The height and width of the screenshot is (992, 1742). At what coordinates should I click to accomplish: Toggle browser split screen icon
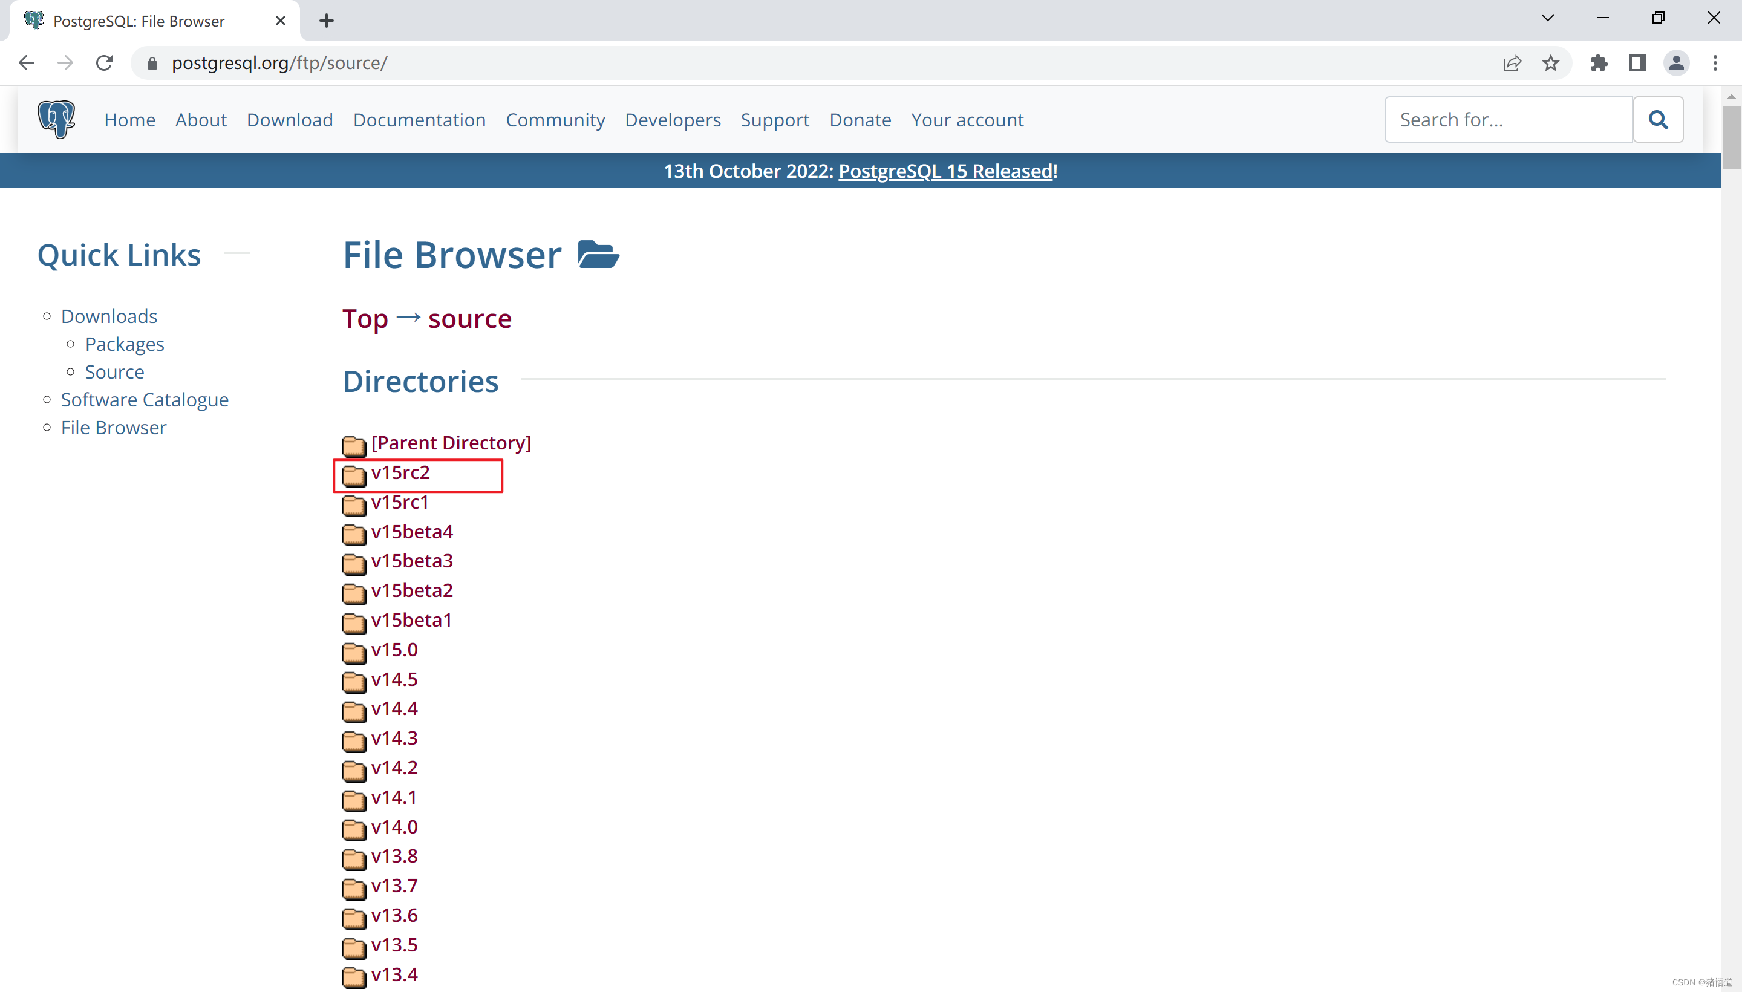click(x=1639, y=62)
